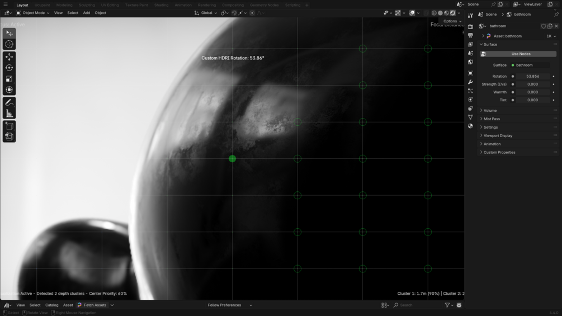The height and width of the screenshot is (316, 562).
Task: Open the Render properties tab
Action: (x=471, y=26)
